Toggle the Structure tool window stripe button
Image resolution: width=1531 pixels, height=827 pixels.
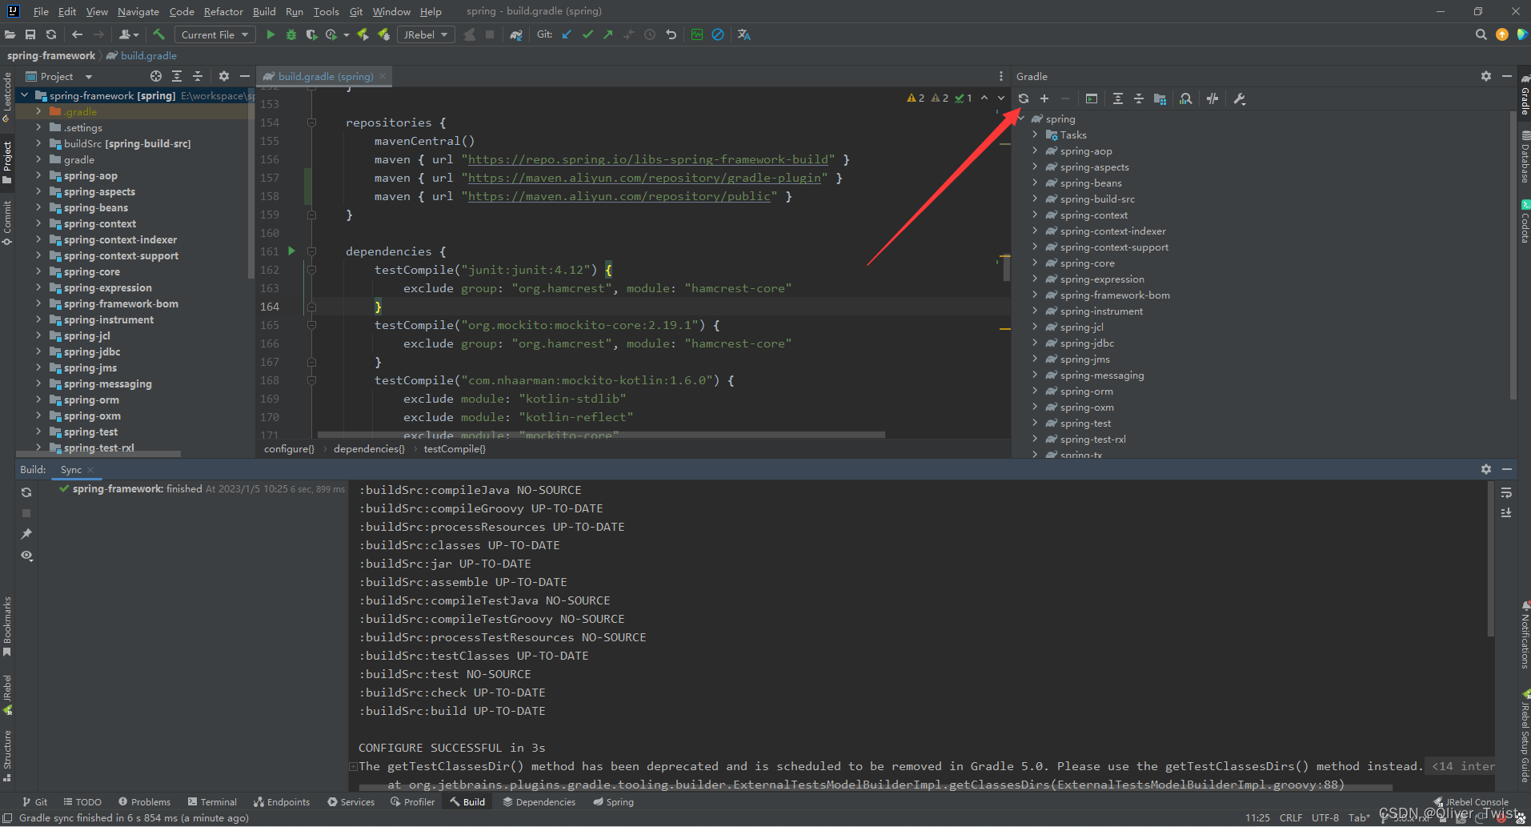(7, 756)
